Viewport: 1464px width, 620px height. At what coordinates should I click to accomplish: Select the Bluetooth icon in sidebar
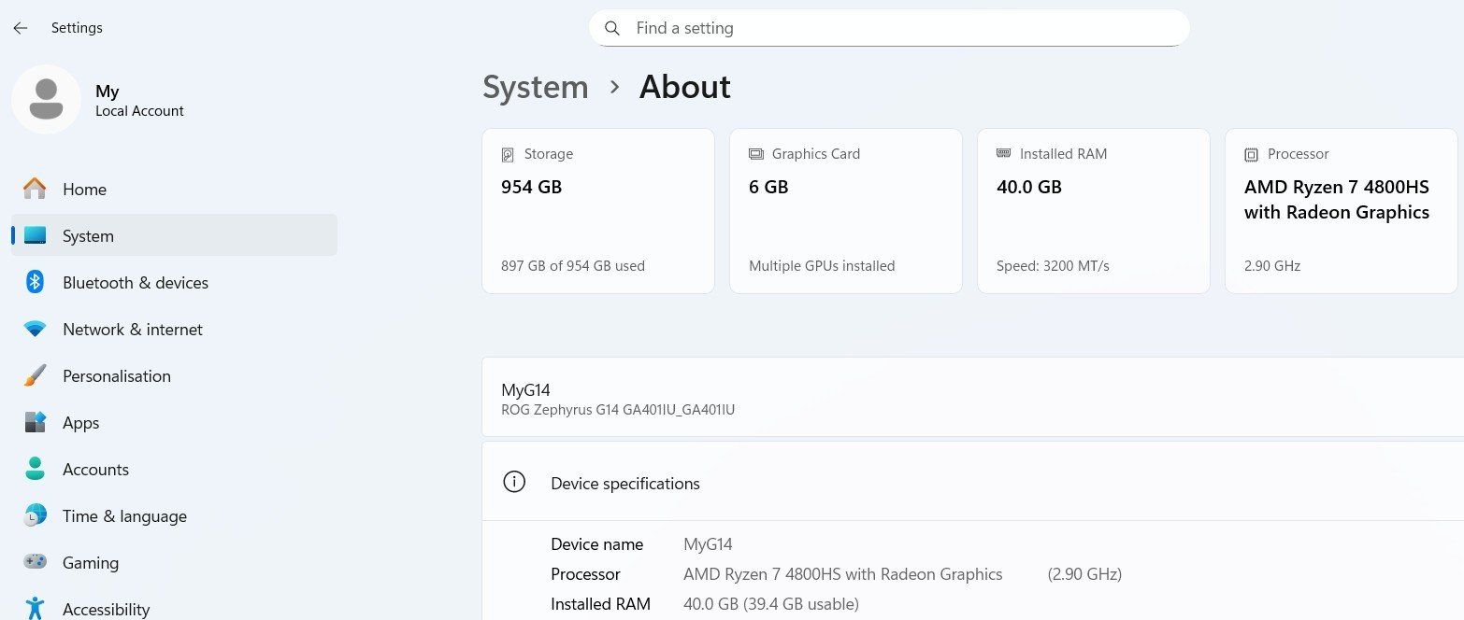(35, 282)
